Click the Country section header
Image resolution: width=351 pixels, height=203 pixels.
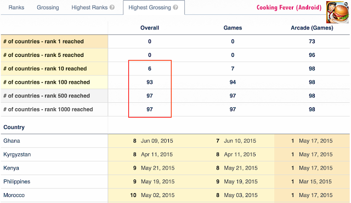[x=14, y=127]
